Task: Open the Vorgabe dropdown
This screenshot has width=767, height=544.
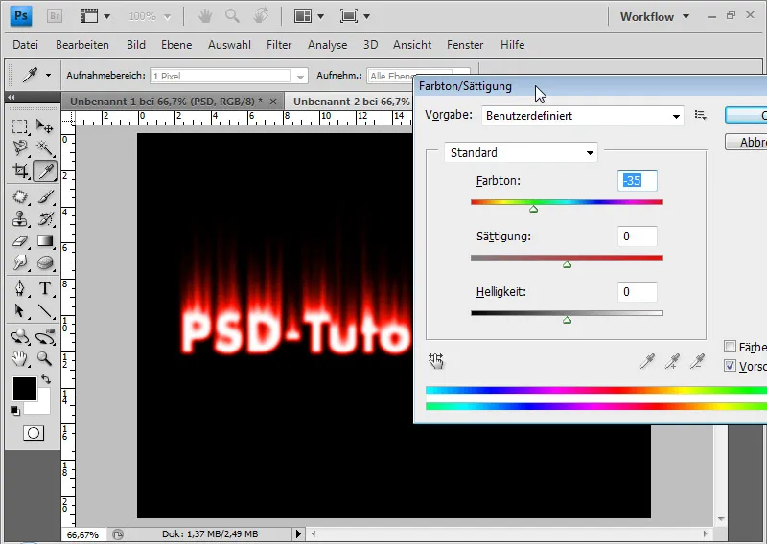Action: 583,116
